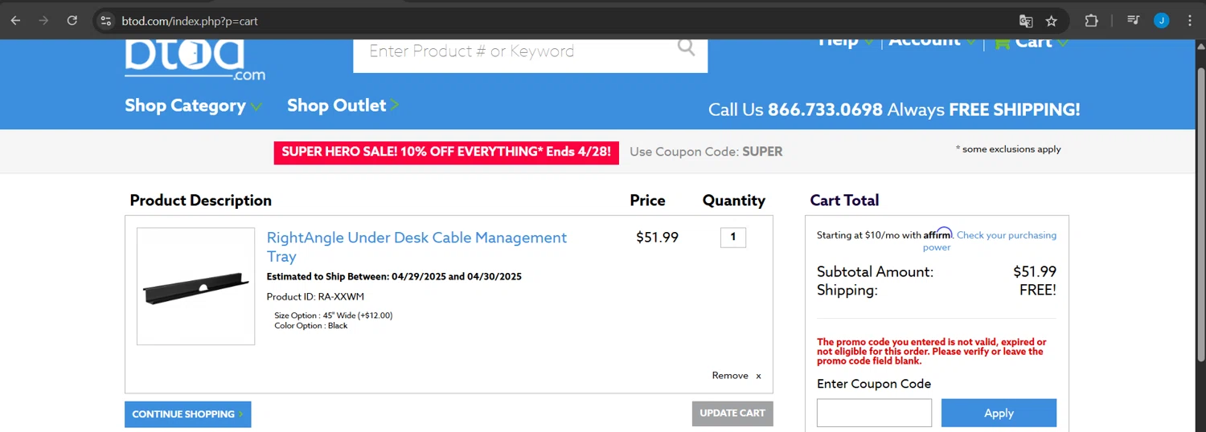Open the translate page icon
This screenshot has height=432, width=1206.
[x=1025, y=21]
